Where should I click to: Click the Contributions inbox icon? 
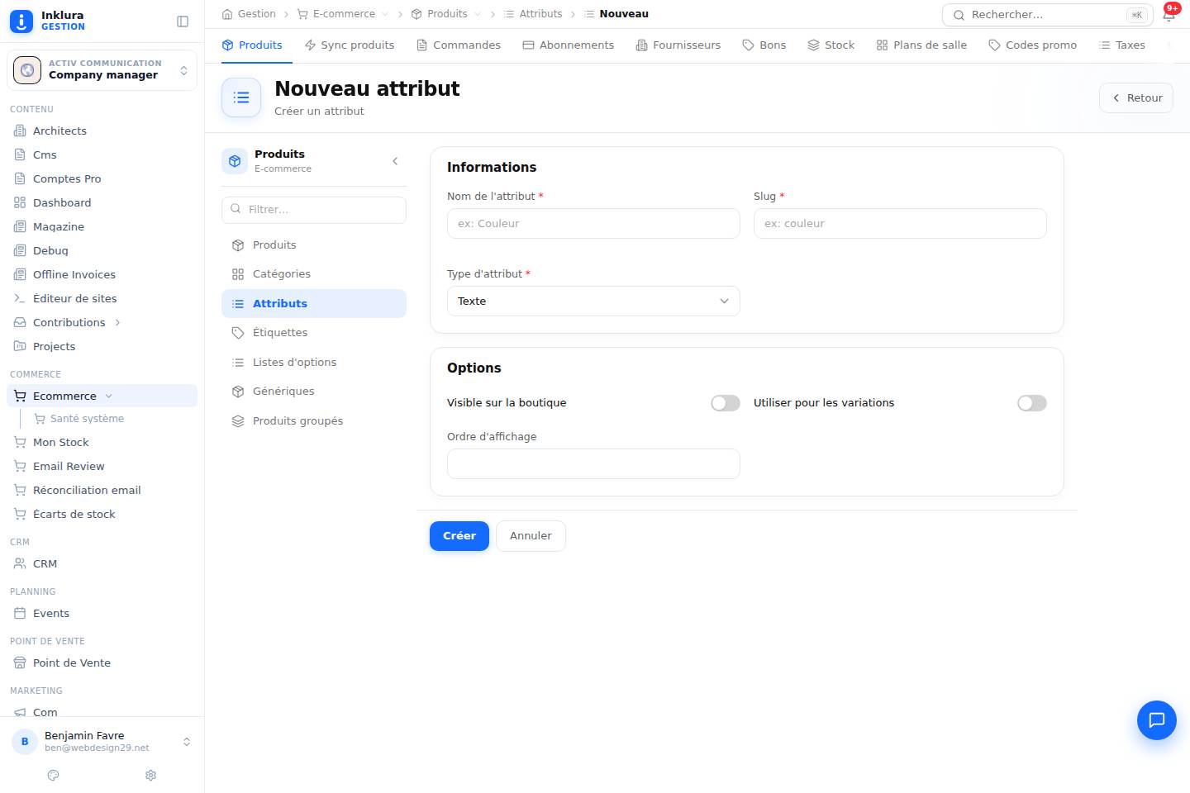tap(20, 322)
